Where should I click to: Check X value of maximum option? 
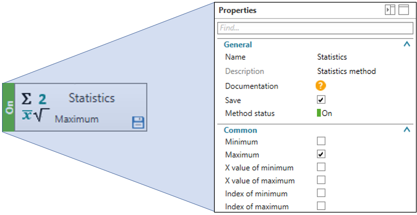(x=321, y=180)
